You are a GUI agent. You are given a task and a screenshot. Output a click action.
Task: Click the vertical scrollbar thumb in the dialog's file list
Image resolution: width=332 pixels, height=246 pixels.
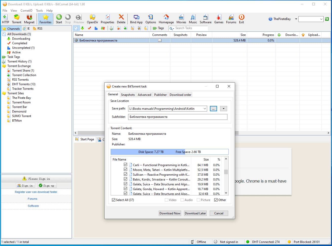click(226, 172)
